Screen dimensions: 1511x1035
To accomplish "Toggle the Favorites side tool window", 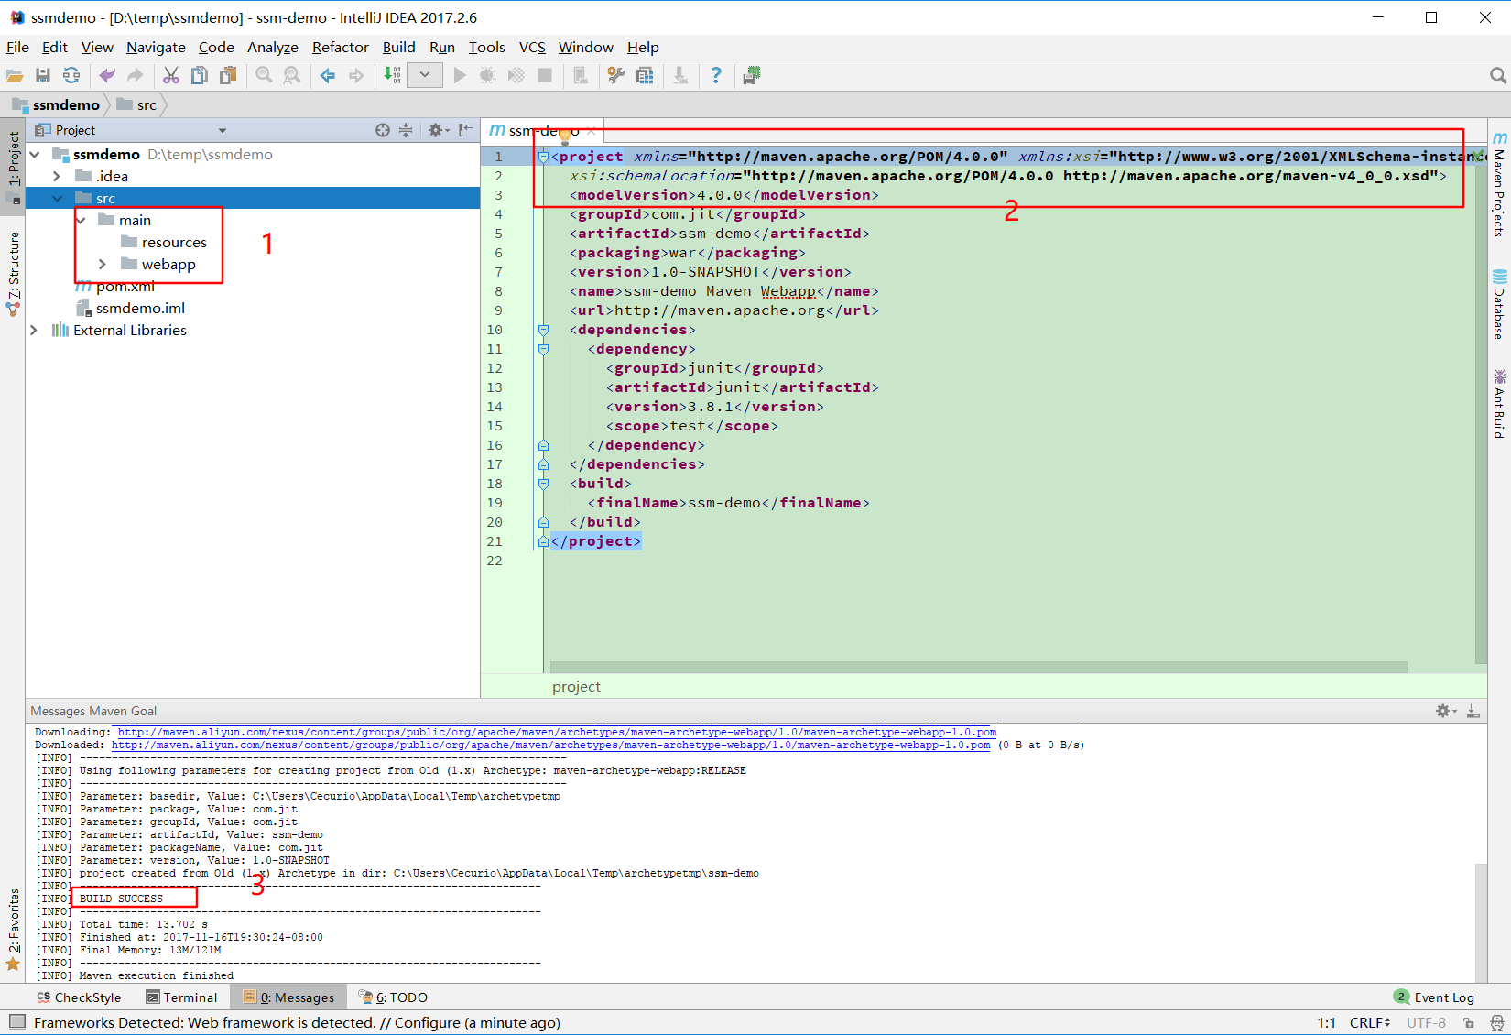I will tap(13, 930).
